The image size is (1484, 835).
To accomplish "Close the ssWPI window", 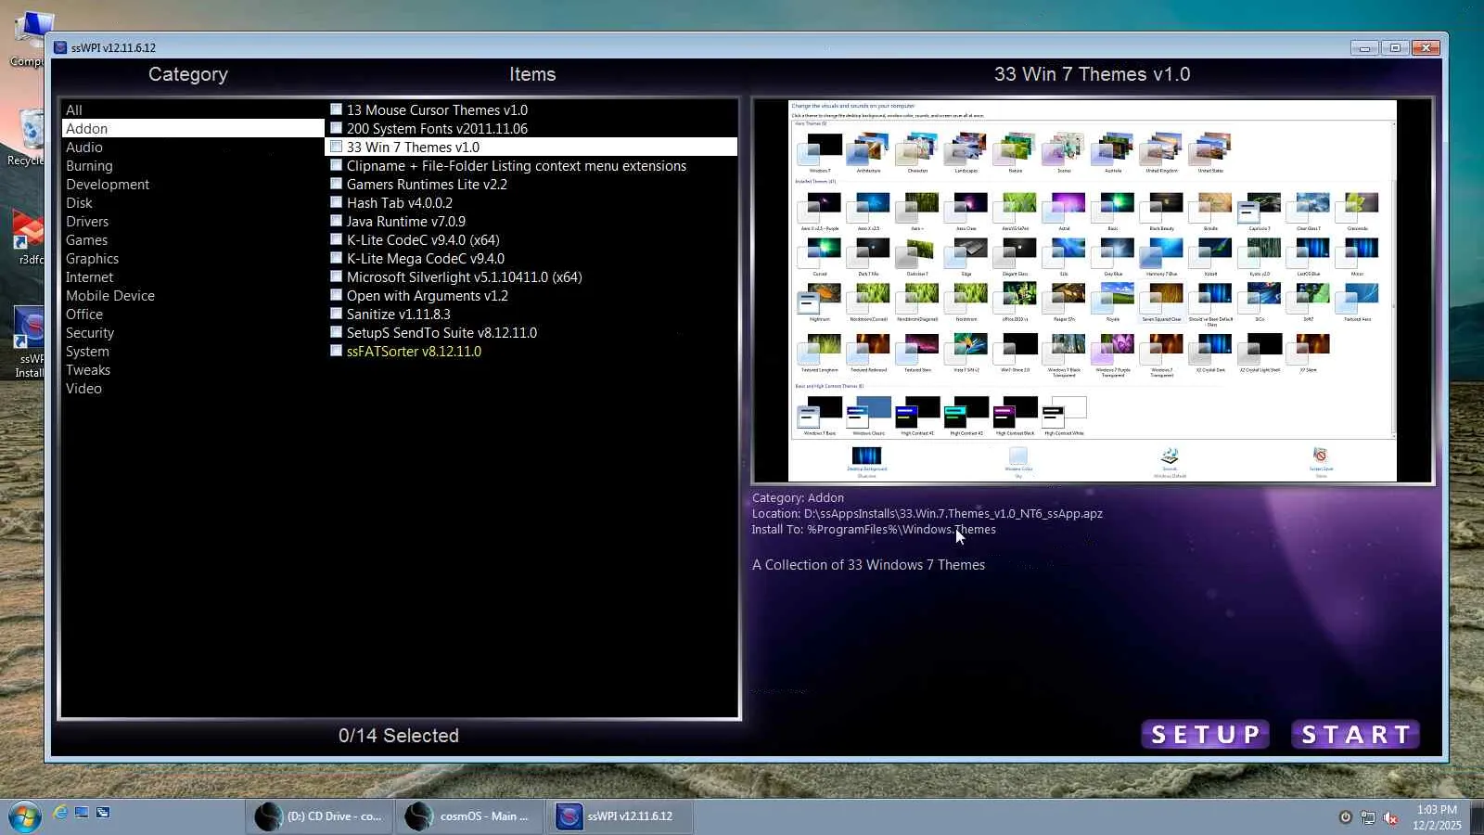I will (1426, 48).
